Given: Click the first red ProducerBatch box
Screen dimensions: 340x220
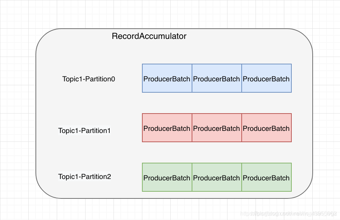Looking at the screenshot, I should click(167, 128).
